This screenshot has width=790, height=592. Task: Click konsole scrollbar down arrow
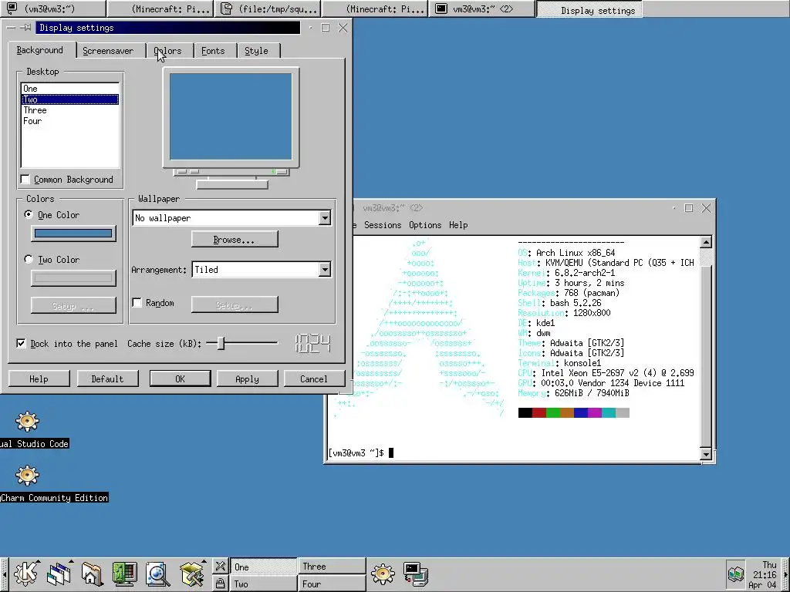pos(706,454)
